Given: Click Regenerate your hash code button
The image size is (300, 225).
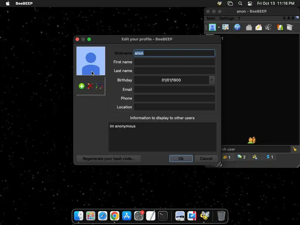Looking at the screenshot, I should (108, 158).
